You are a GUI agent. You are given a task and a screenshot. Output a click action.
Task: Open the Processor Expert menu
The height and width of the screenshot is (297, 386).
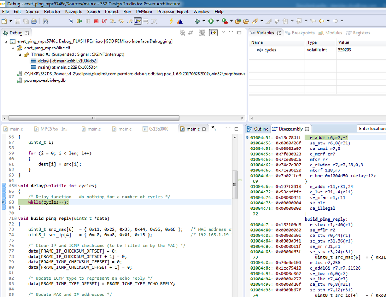coord(173,12)
